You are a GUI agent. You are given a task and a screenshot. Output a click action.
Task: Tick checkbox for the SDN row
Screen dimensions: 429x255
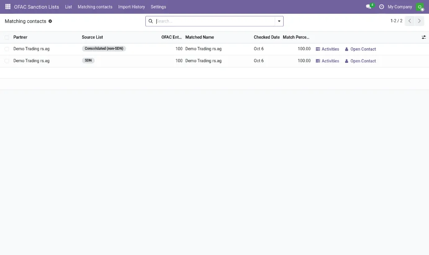click(7, 61)
